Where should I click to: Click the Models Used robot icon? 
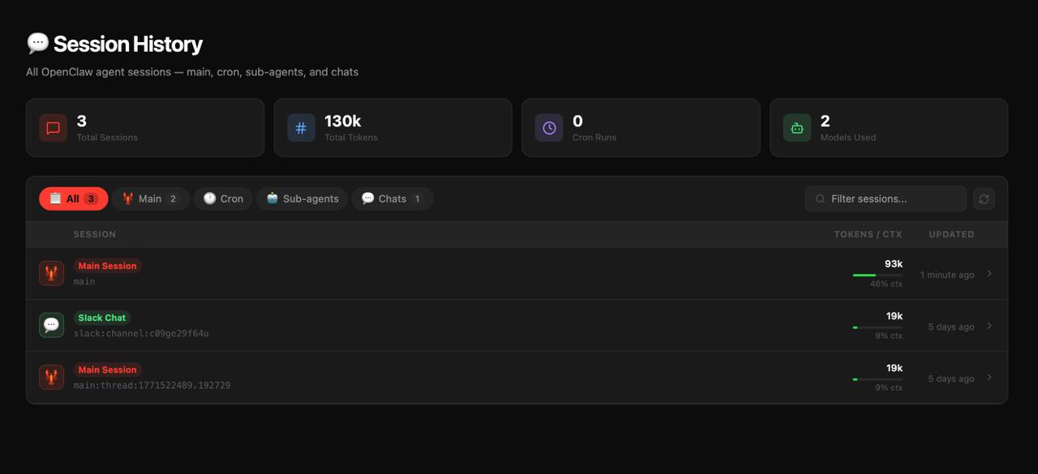tap(797, 128)
